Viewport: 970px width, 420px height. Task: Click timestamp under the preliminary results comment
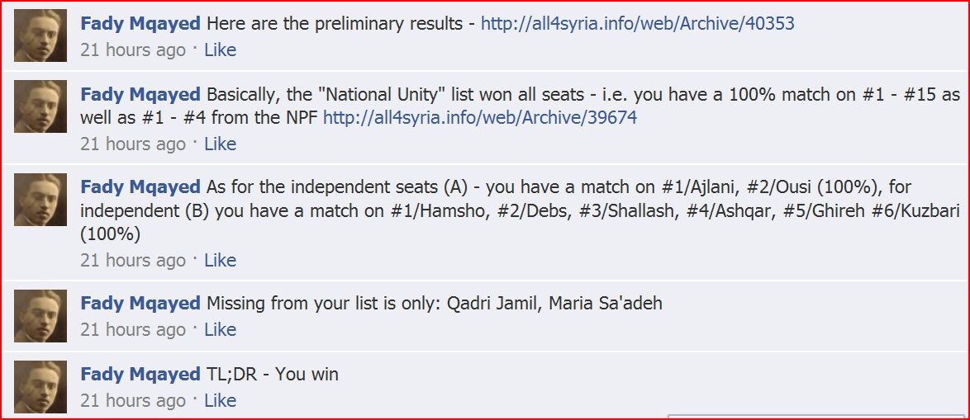pos(133,50)
